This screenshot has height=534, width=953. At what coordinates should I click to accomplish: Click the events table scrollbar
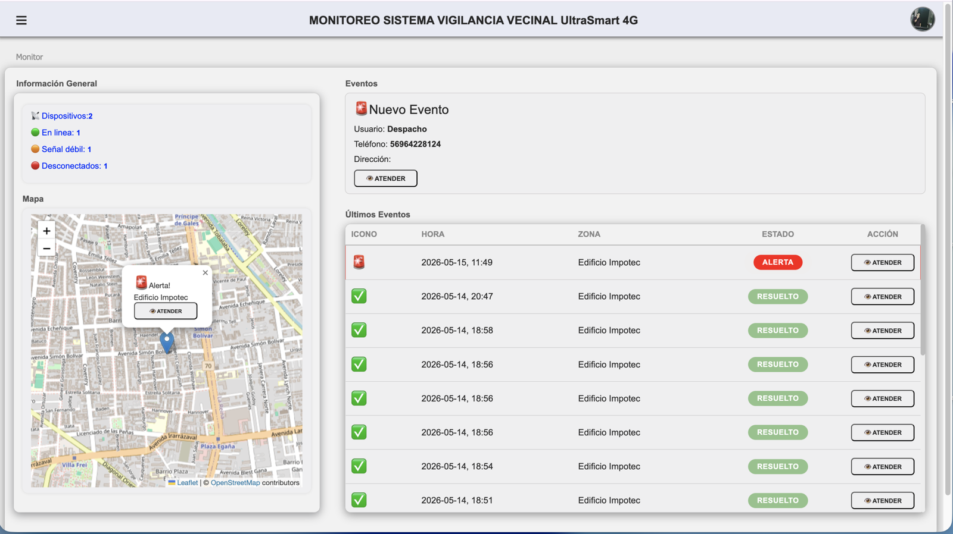923,290
